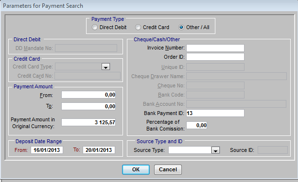Click the Payment Type group title
This screenshot has height=182, width=298.
(x=107, y=19)
